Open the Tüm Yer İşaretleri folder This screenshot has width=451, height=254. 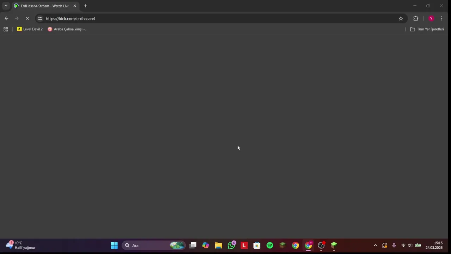click(x=427, y=29)
